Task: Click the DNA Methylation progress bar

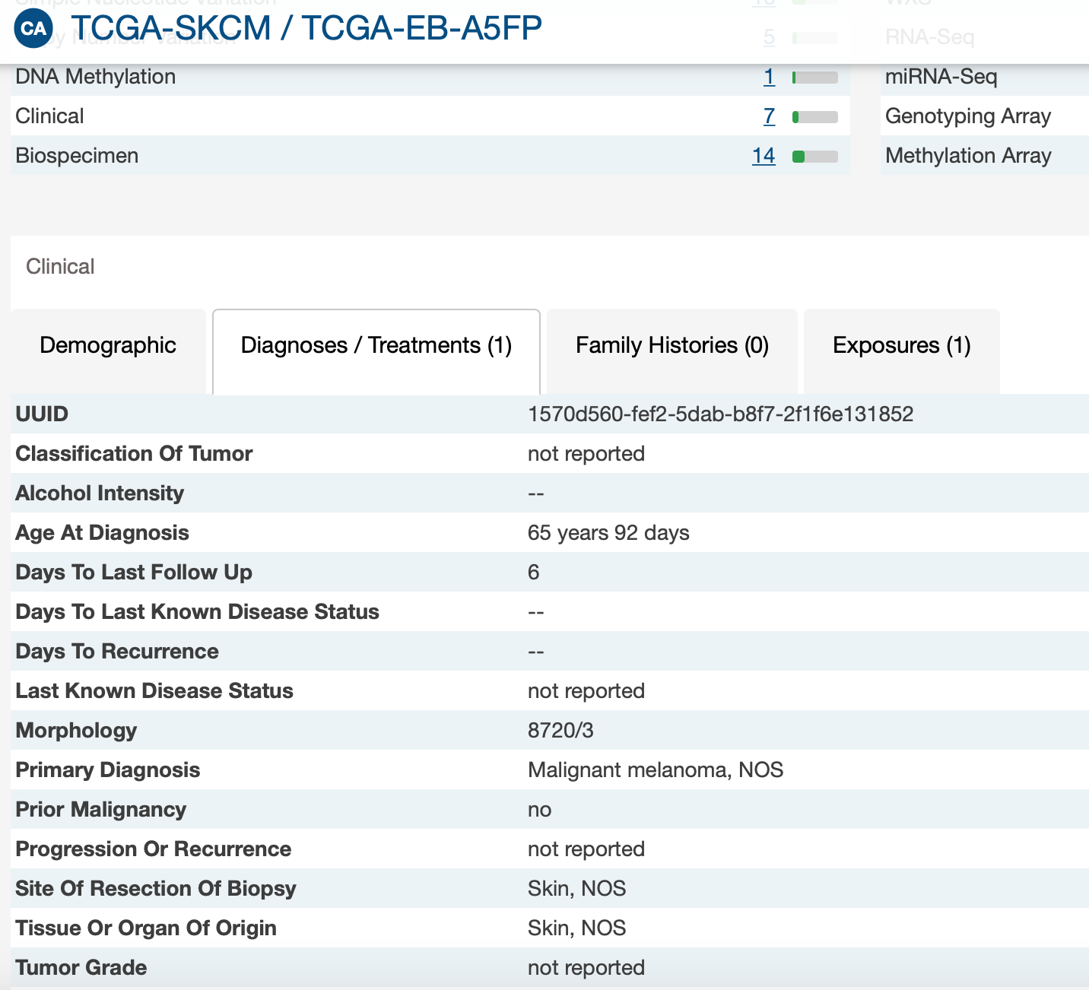Action: point(815,78)
